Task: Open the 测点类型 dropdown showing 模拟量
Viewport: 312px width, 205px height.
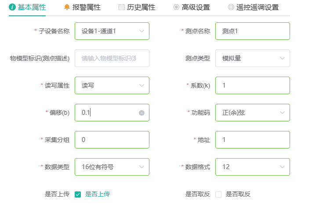Action: [253, 58]
